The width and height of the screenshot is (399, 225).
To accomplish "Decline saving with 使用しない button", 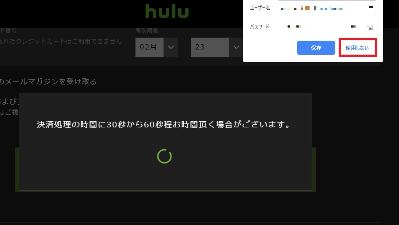I will tap(357, 48).
